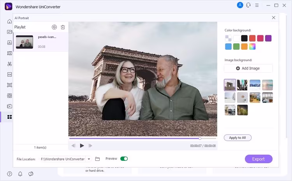Open the user account icon
Image resolution: width=292 pixels, height=181 pixels.
point(240,5)
